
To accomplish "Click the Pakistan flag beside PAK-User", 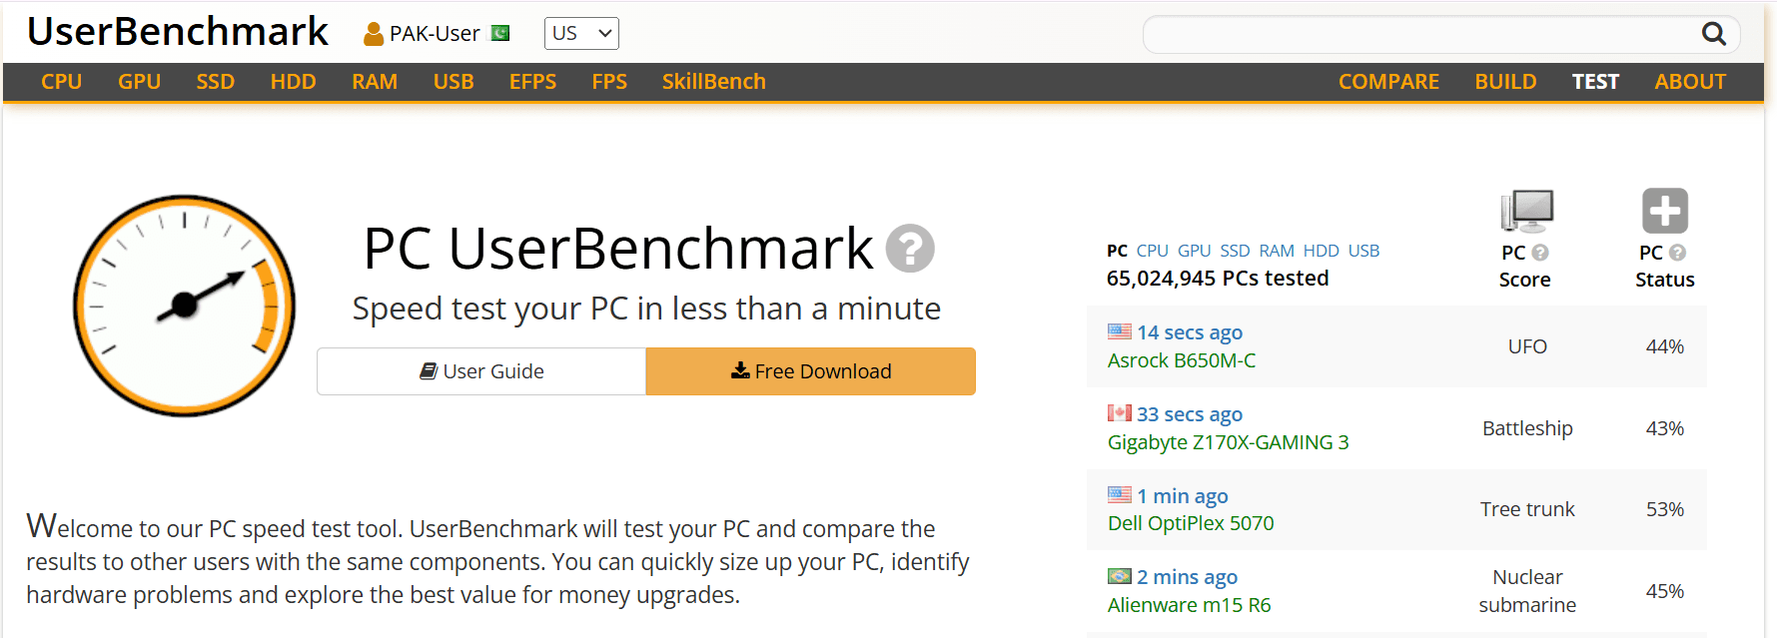I will 500,33.
